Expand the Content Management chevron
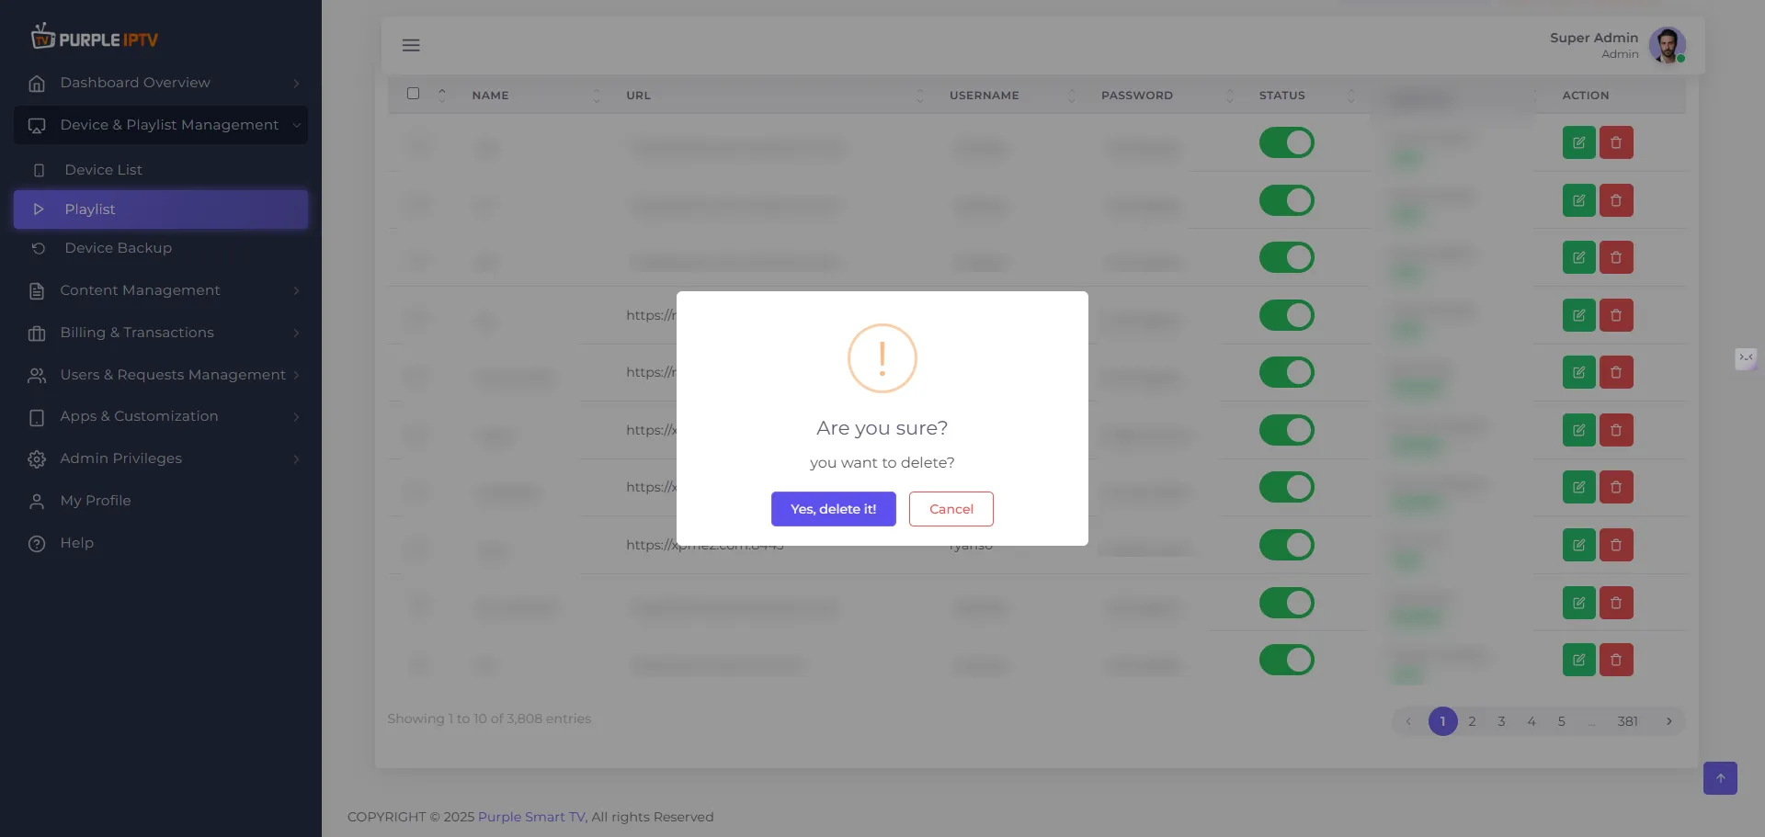 pos(296,291)
